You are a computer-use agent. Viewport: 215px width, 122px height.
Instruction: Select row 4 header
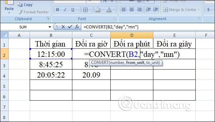tap(4, 75)
